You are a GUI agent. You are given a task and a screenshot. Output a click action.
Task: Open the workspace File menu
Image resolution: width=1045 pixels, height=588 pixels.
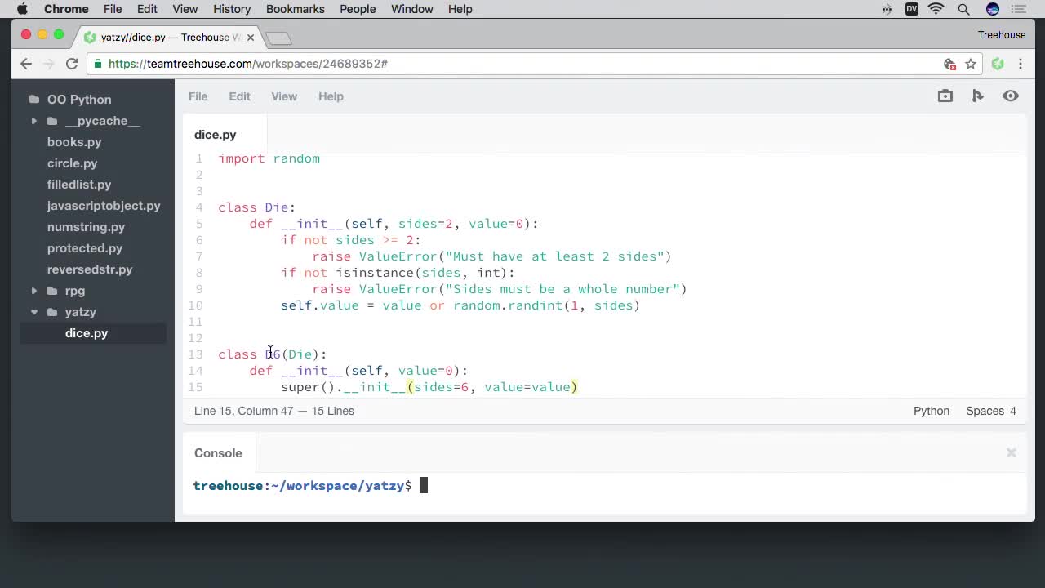(198, 96)
